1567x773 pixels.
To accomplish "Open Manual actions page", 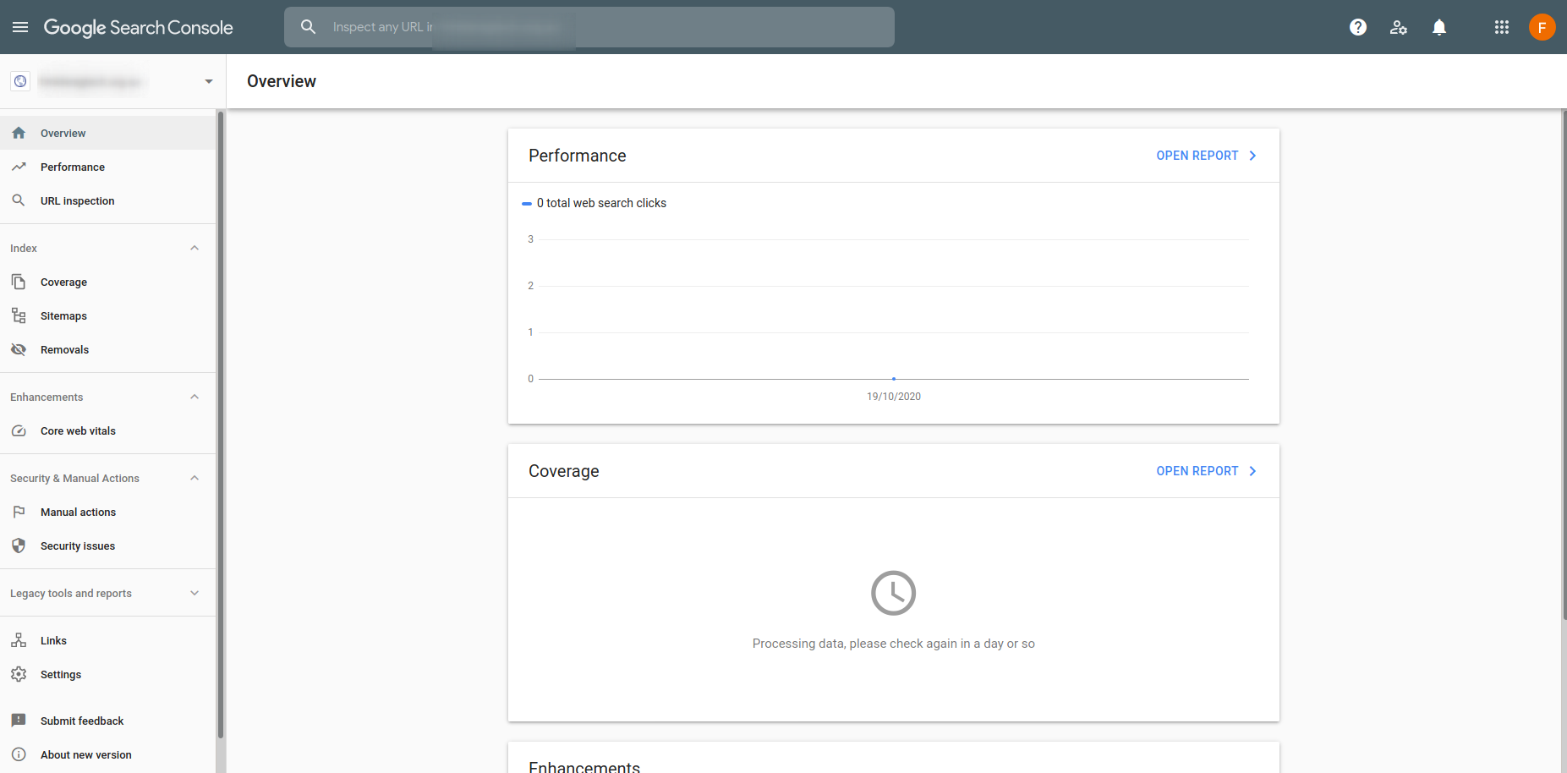I will point(108,512).
